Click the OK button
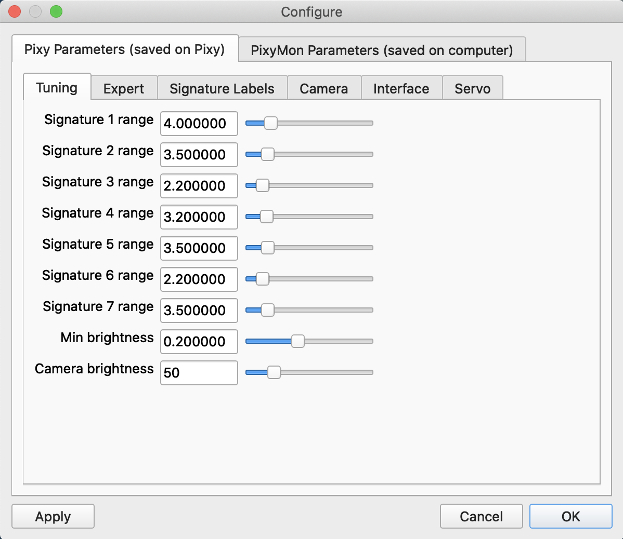 coord(570,516)
